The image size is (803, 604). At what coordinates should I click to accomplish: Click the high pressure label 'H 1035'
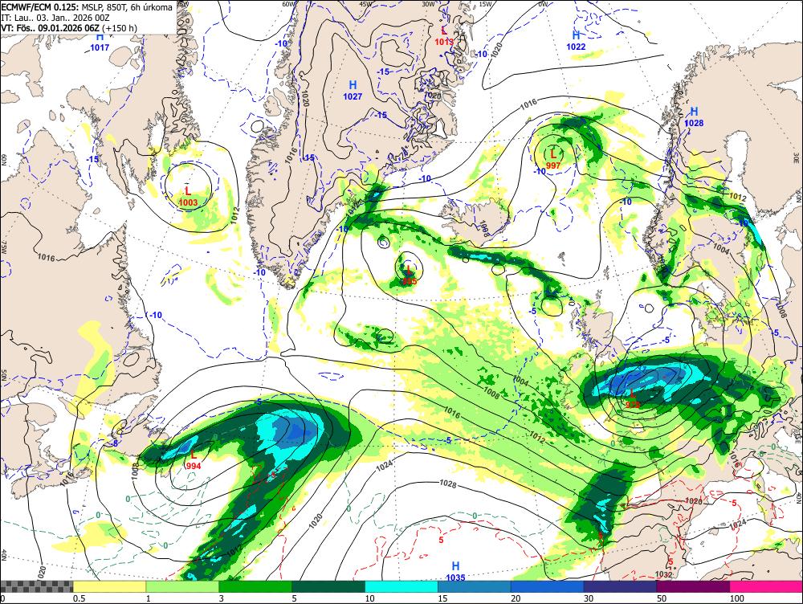[x=455, y=571]
